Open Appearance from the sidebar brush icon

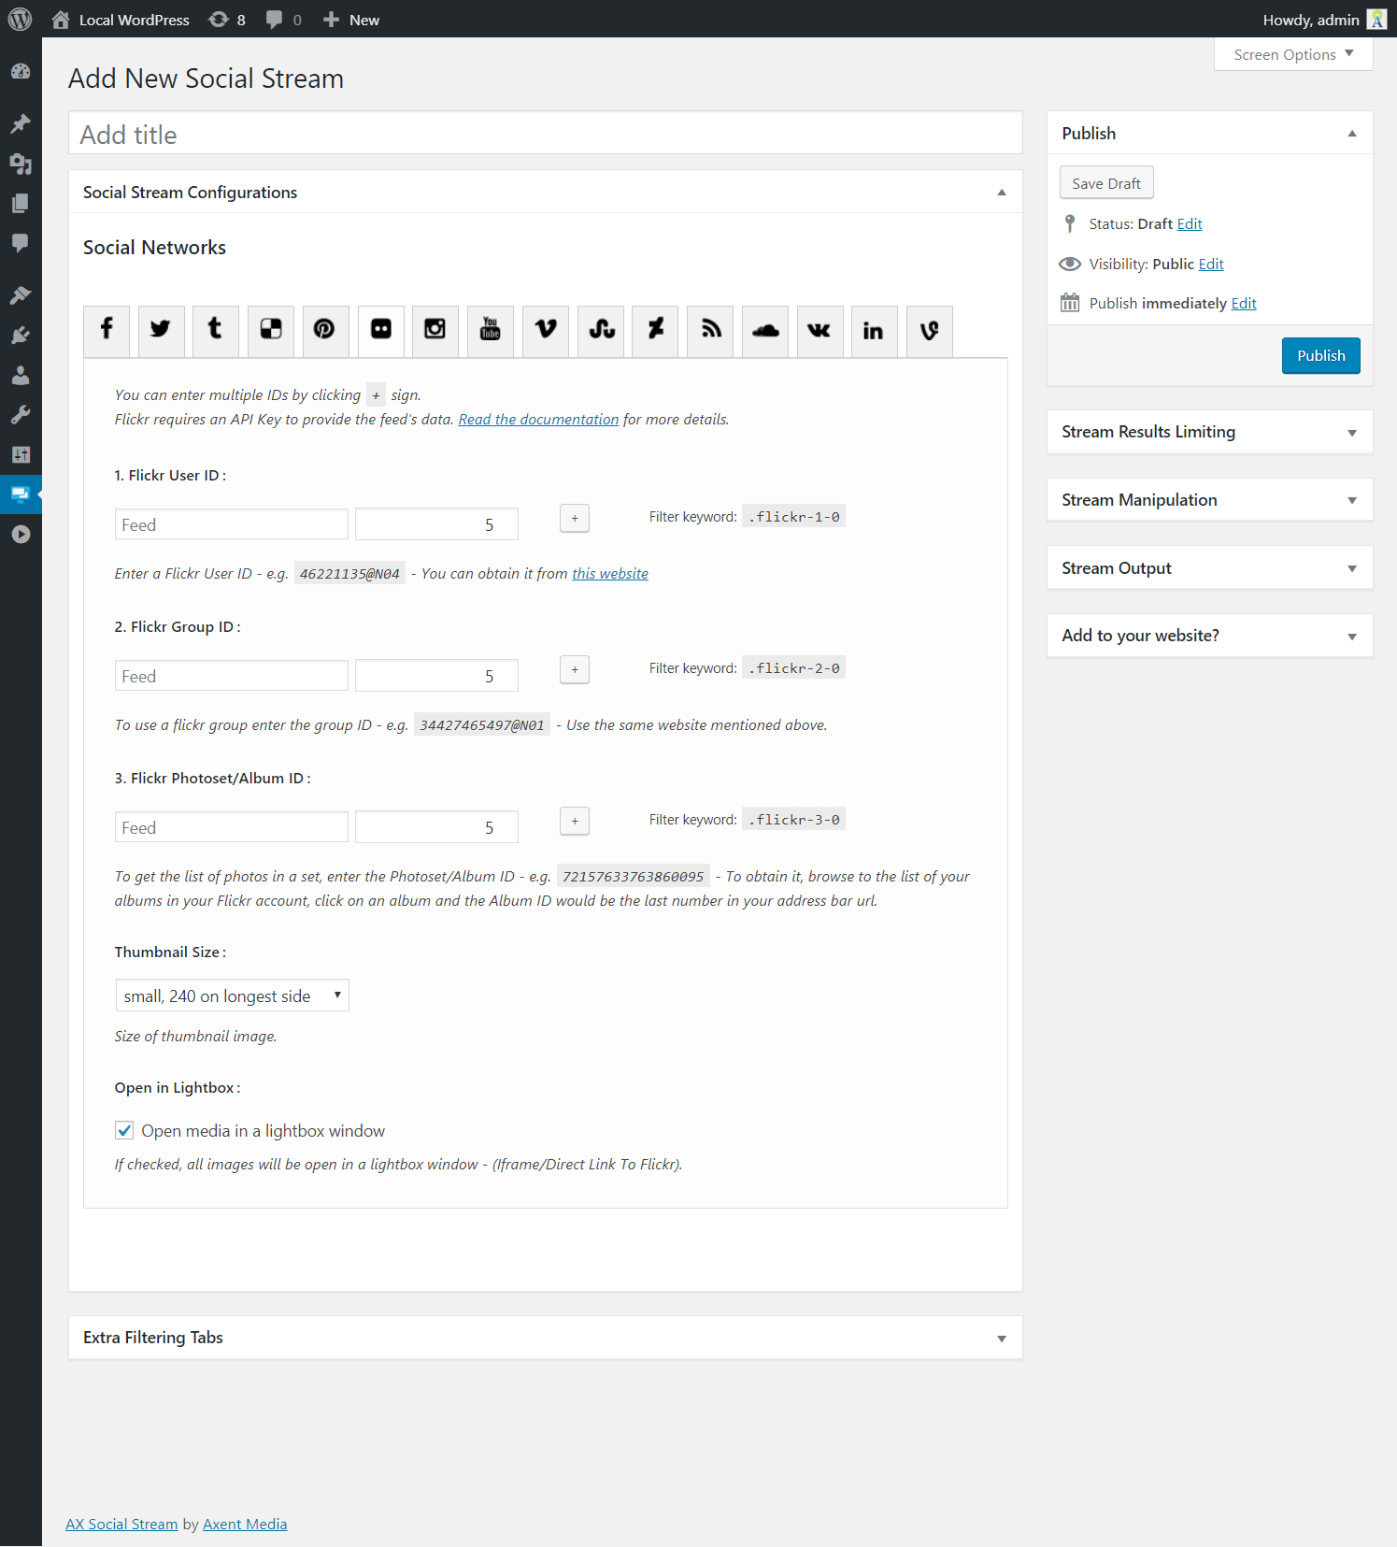click(x=21, y=295)
